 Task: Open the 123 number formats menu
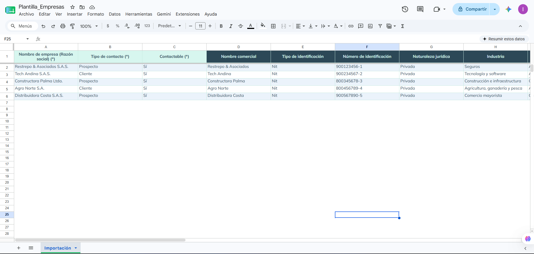point(147,26)
